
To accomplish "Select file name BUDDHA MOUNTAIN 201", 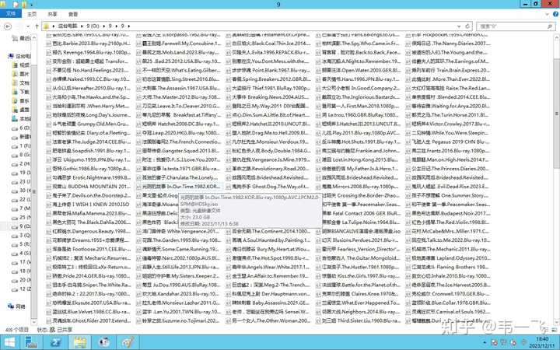I will (92, 187).
